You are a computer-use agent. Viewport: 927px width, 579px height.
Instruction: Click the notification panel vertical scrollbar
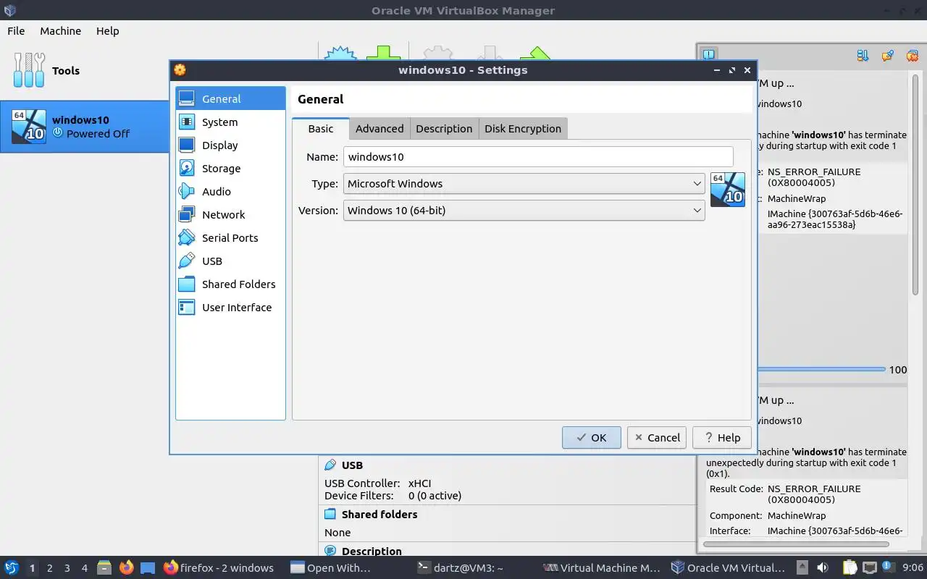pyautogui.click(x=915, y=183)
